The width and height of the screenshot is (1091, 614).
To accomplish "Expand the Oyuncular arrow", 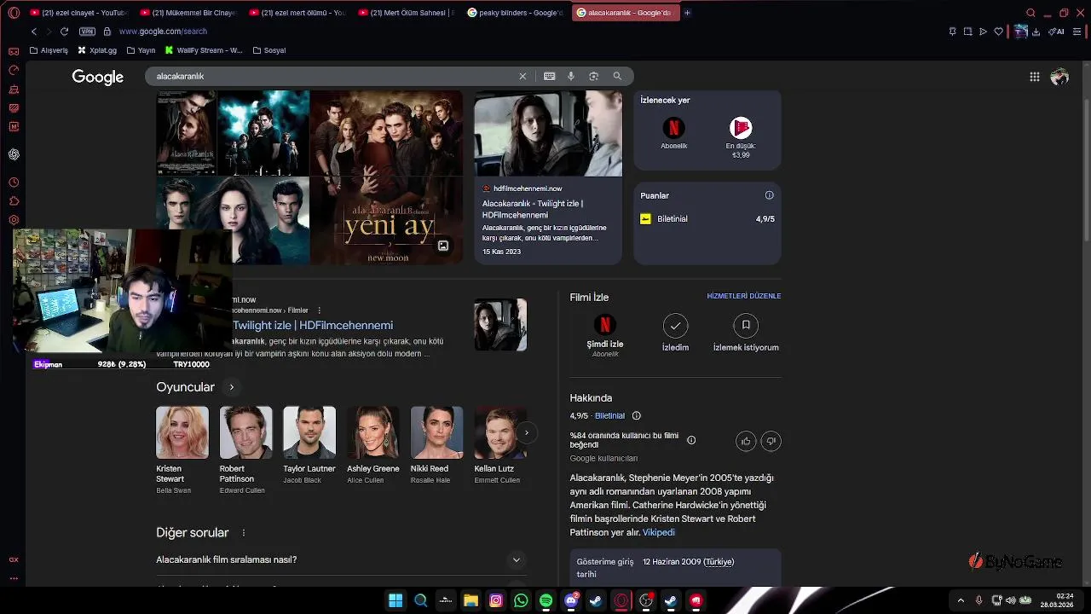I will pyautogui.click(x=231, y=387).
